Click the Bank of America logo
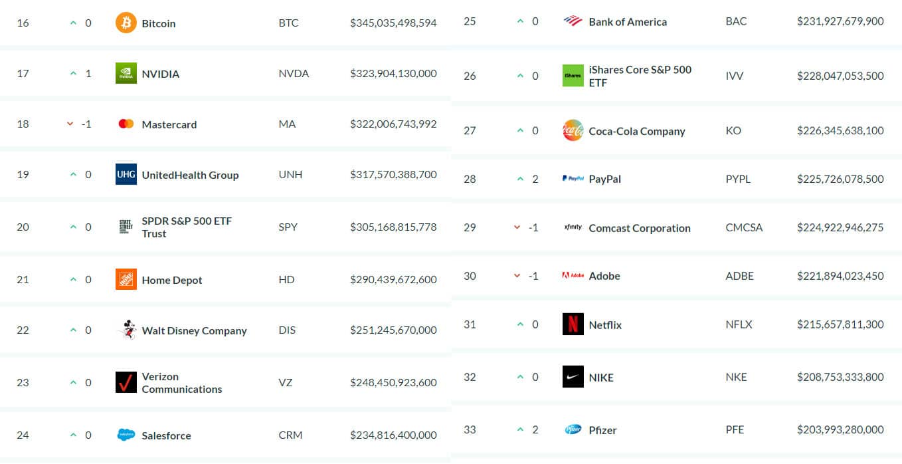Screen dimensions: 902x464 573,21
